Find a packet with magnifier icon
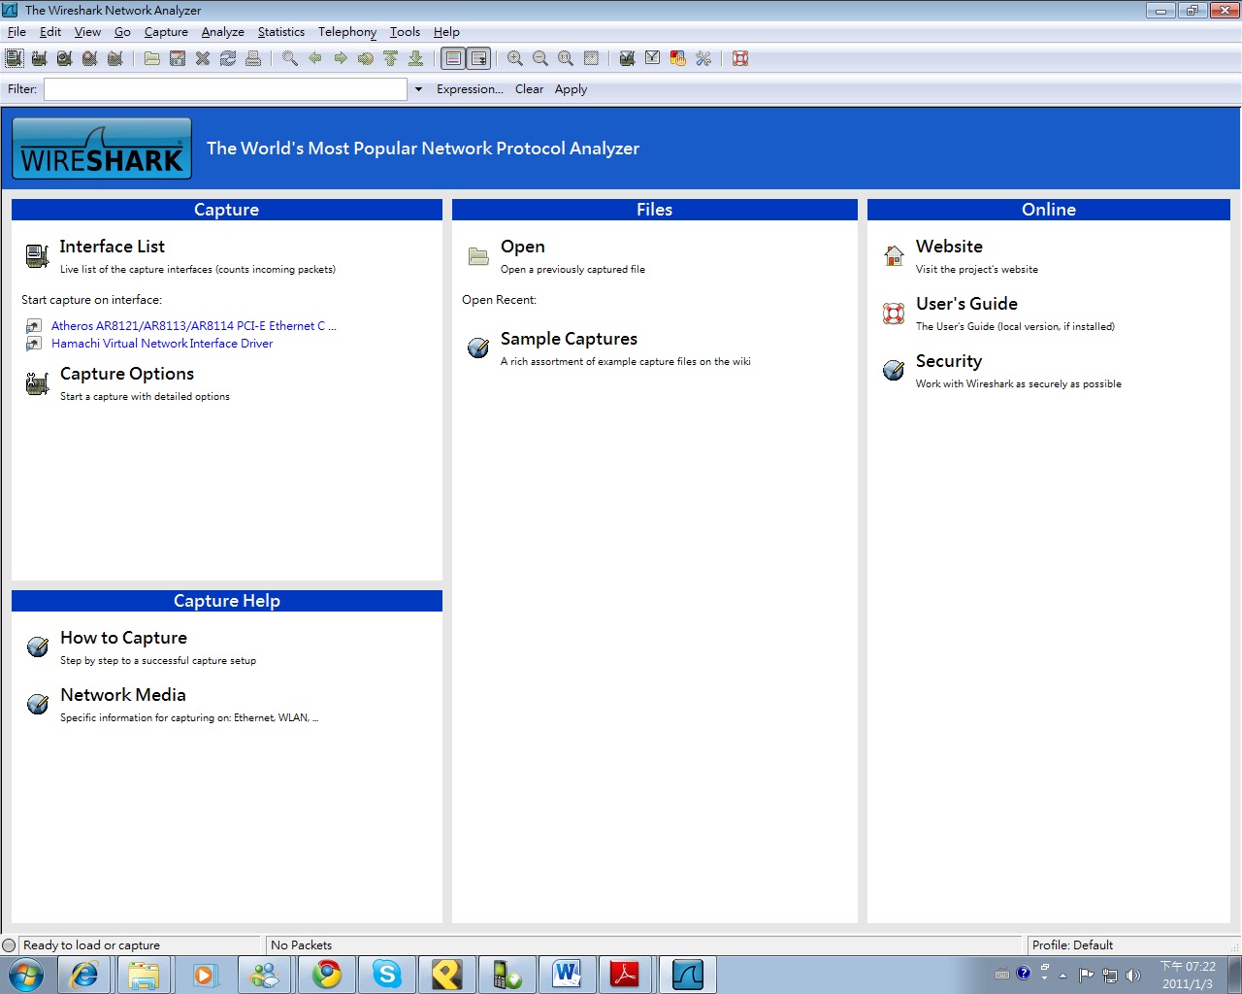The height and width of the screenshot is (994, 1242). (x=290, y=58)
